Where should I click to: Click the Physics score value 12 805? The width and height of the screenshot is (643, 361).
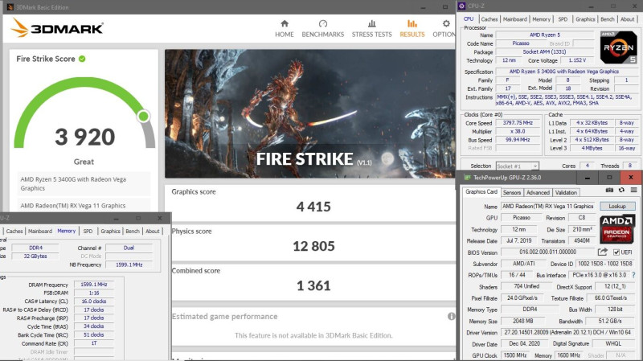tap(313, 246)
